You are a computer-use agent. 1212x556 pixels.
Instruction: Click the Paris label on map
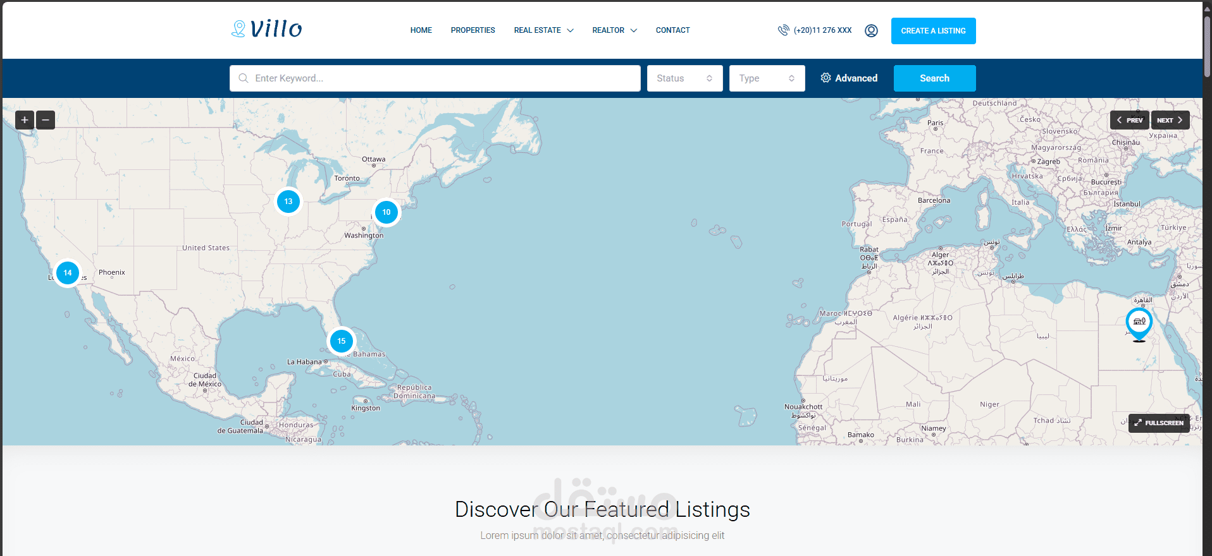[935, 123]
